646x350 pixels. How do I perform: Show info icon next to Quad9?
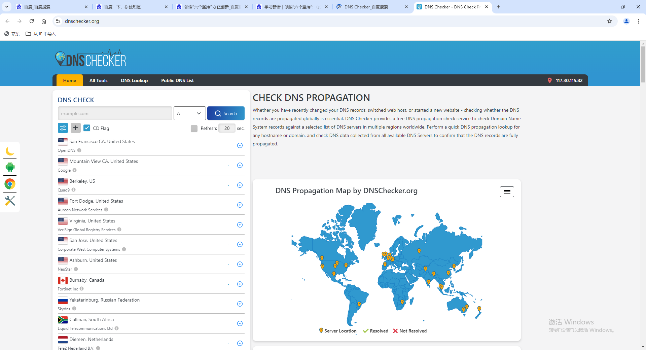pos(74,190)
